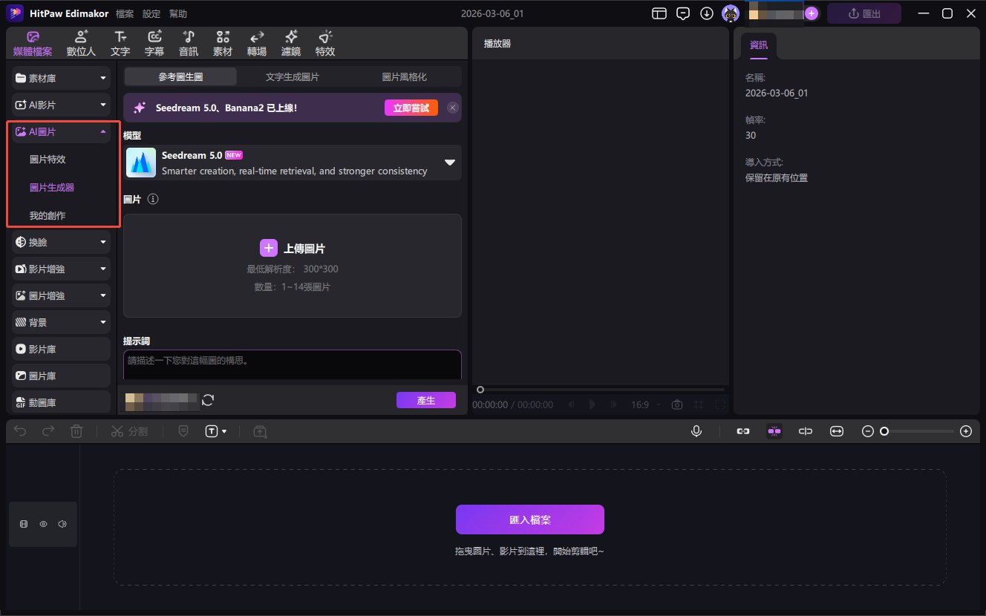Switch to the 文字生成圖片 tab

pyautogui.click(x=293, y=77)
